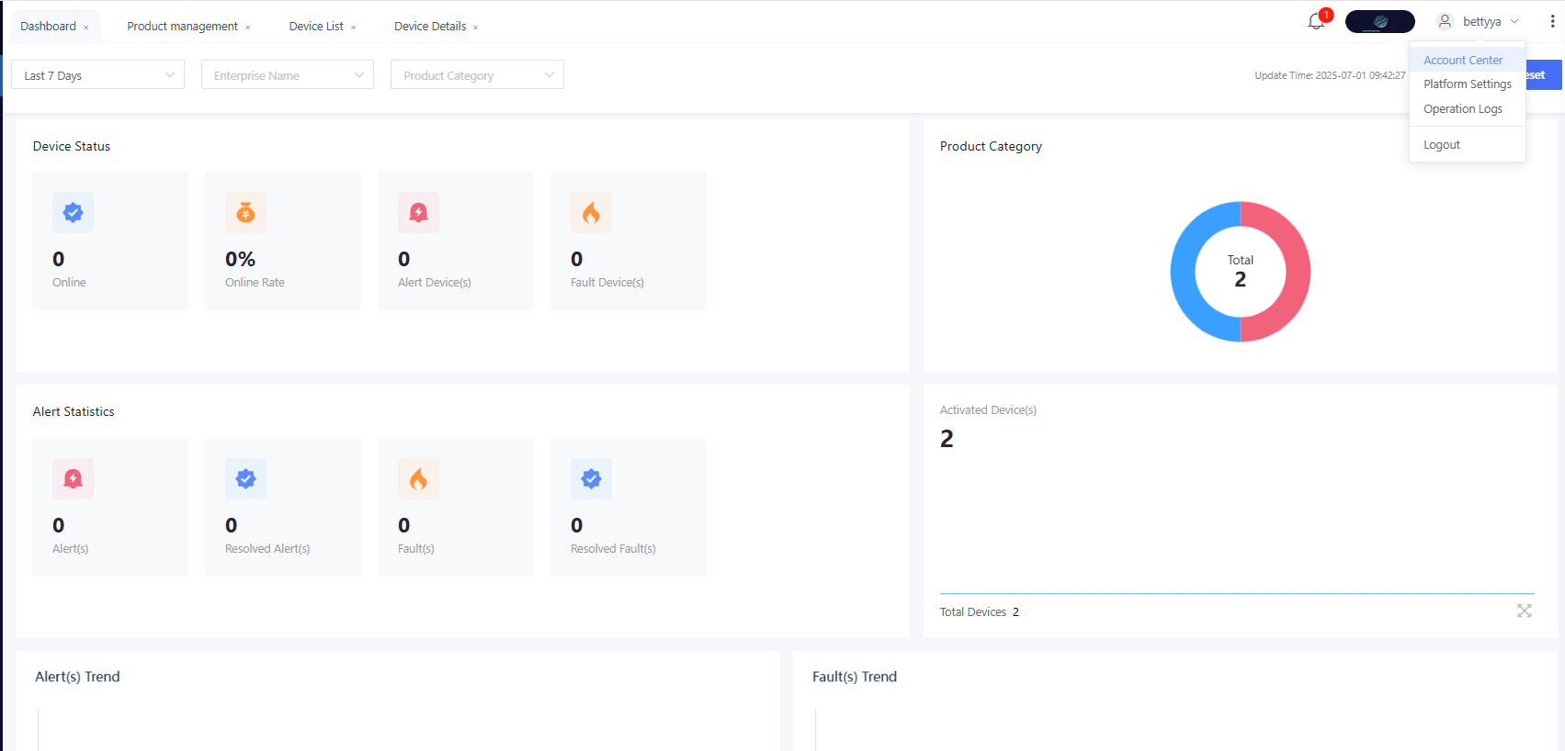Expand the Enterprise Name dropdown

287,75
